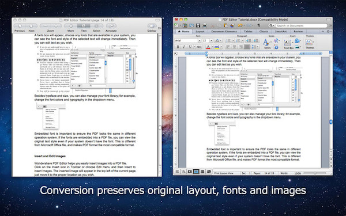Align text right
The width and height of the screenshot is (346, 216).
240,47
